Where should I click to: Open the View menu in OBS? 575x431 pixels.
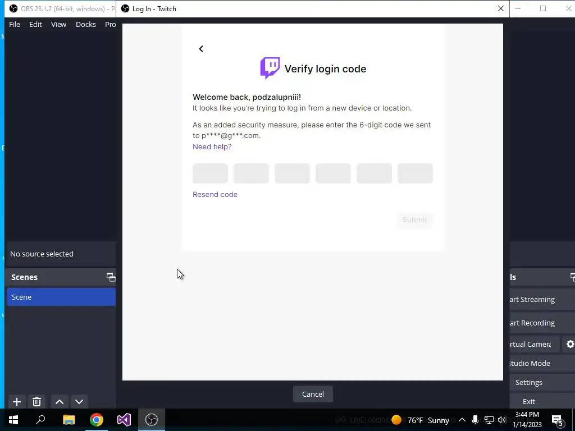point(58,24)
